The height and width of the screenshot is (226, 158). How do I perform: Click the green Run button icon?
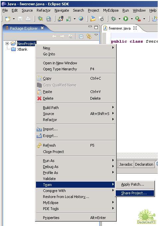click(x=126, y=19)
